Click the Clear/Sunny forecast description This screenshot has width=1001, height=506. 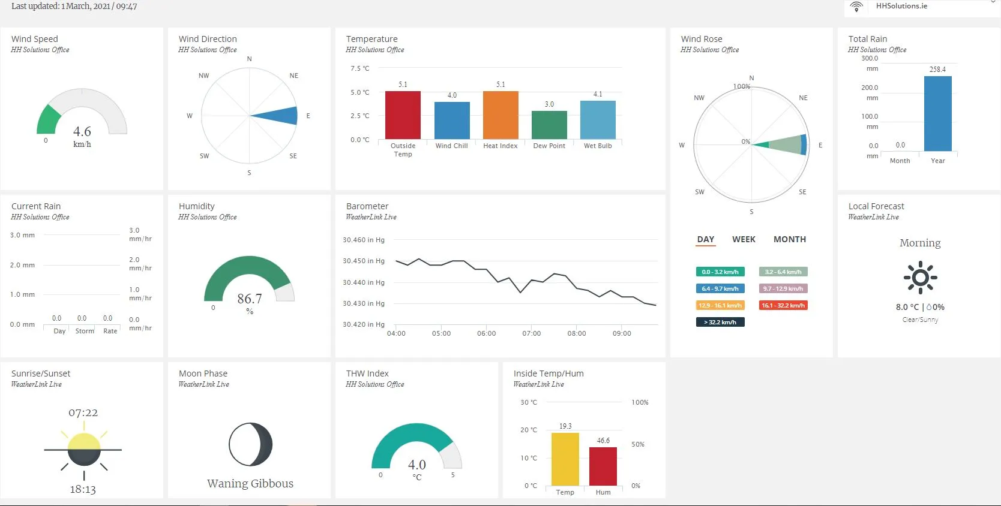point(920,320)
